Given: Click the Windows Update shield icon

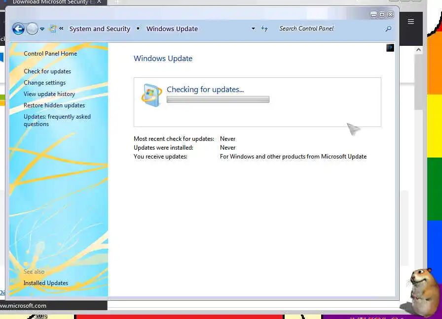Looking at the screenshot, I should pyautogui.click(x=151, y=95).
